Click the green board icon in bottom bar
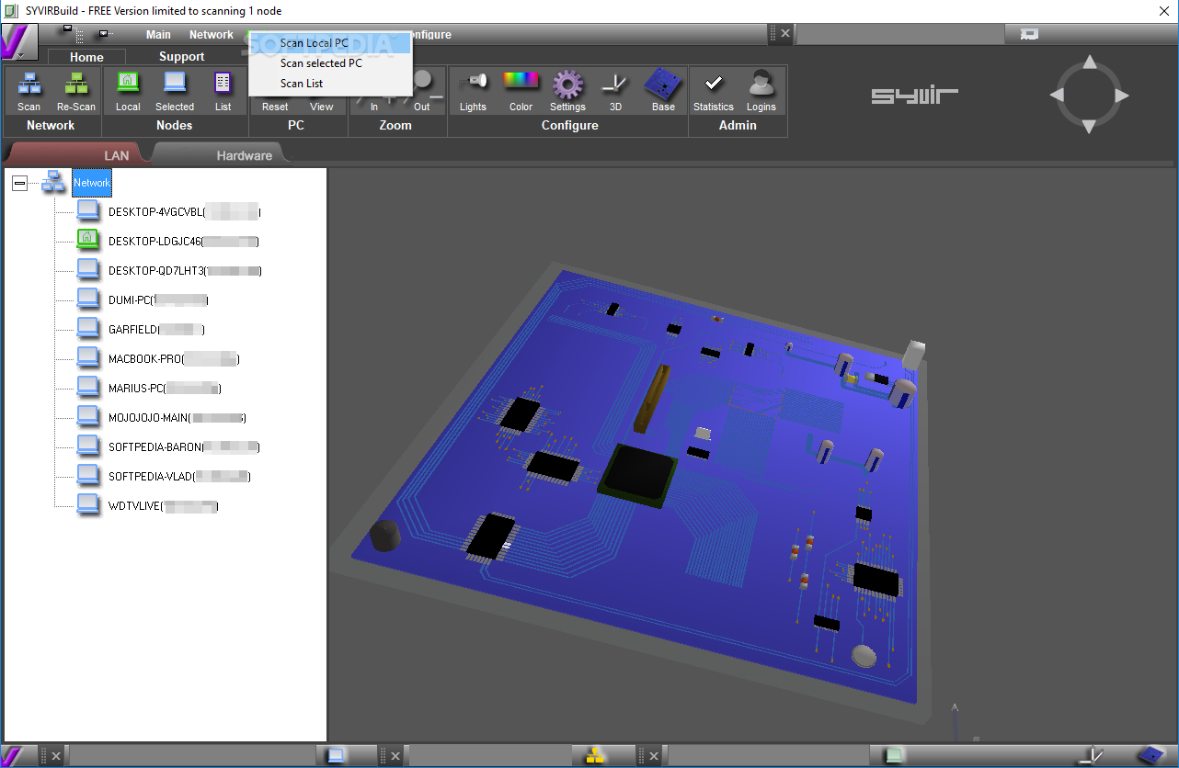Screen dimensions: 1179x768 [x=893, y=755]
